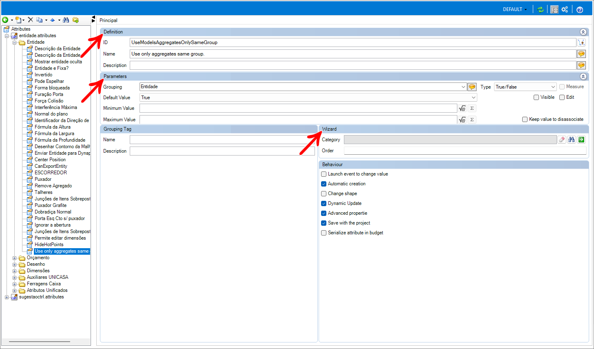Click the ID lookup icon with question mark

tap(581, 42)
